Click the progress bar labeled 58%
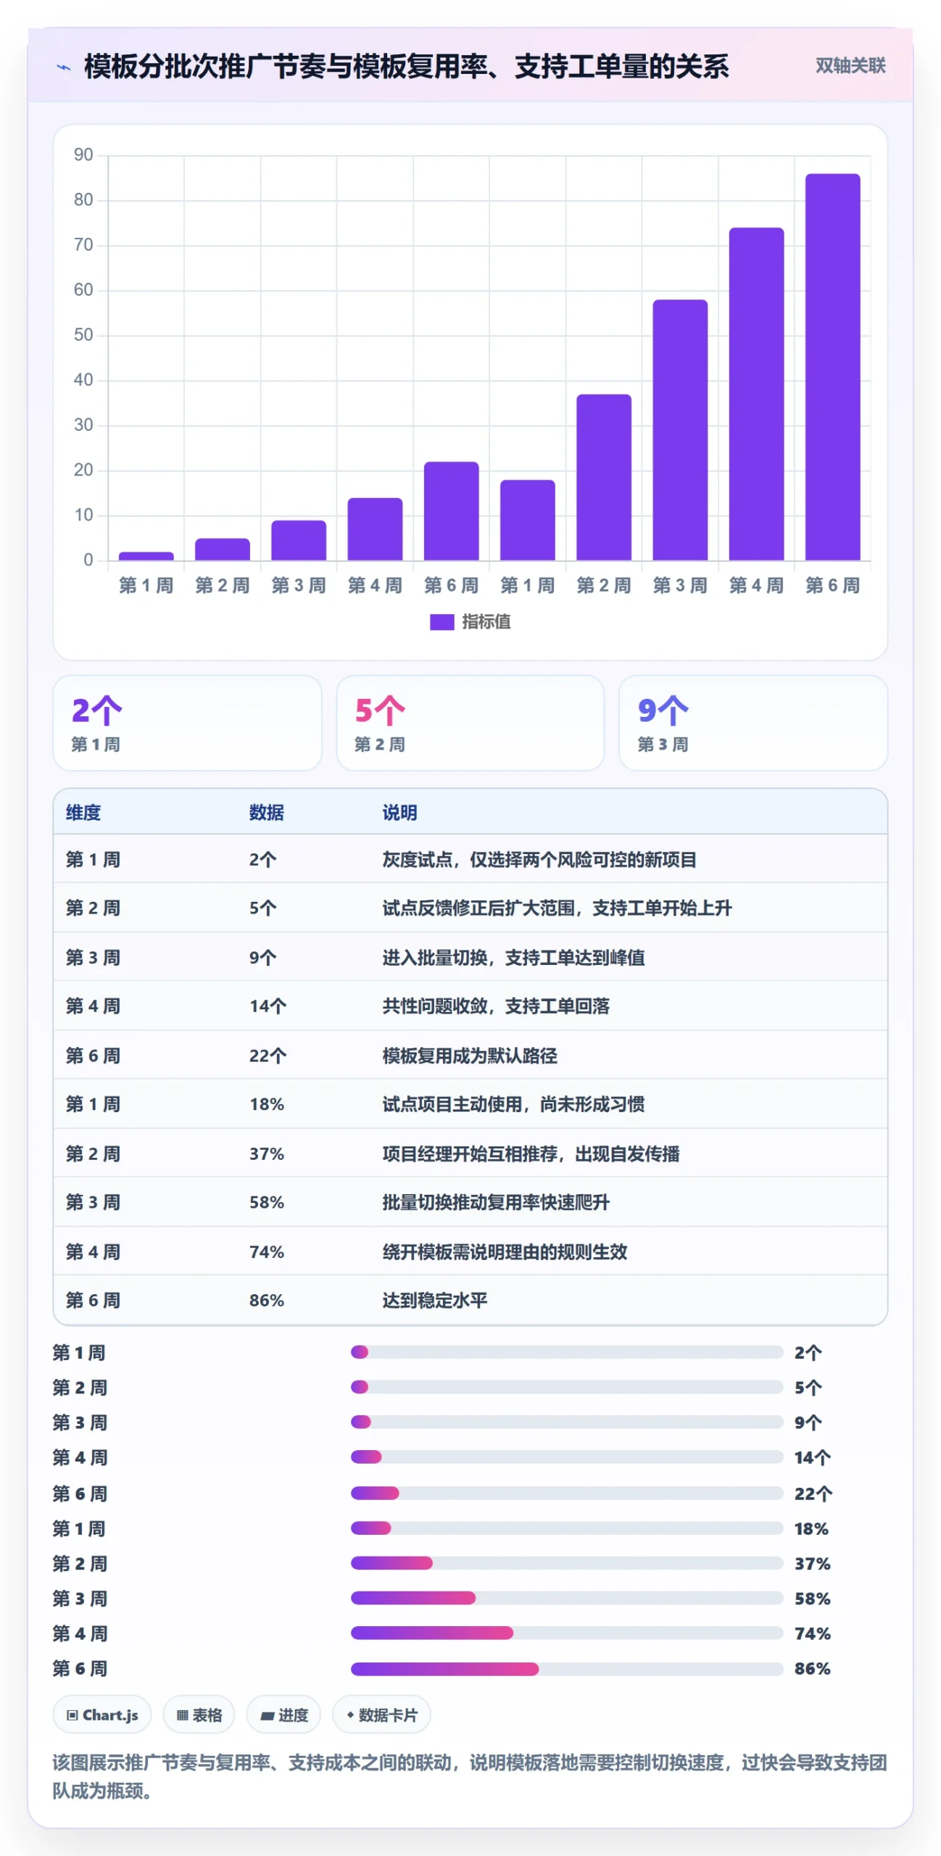Viewport: 941px width, 1856px height. point(567,1598)
